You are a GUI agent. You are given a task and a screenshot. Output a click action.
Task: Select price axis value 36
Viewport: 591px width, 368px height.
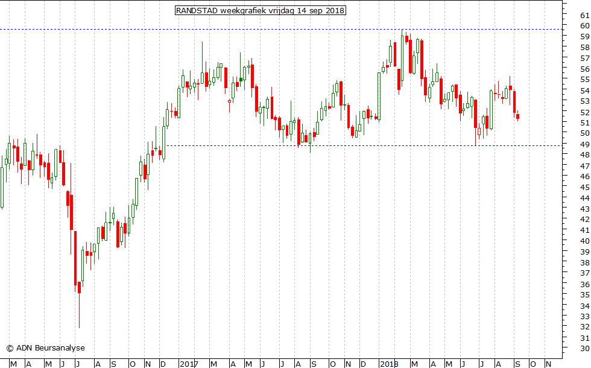coord(584,284)
